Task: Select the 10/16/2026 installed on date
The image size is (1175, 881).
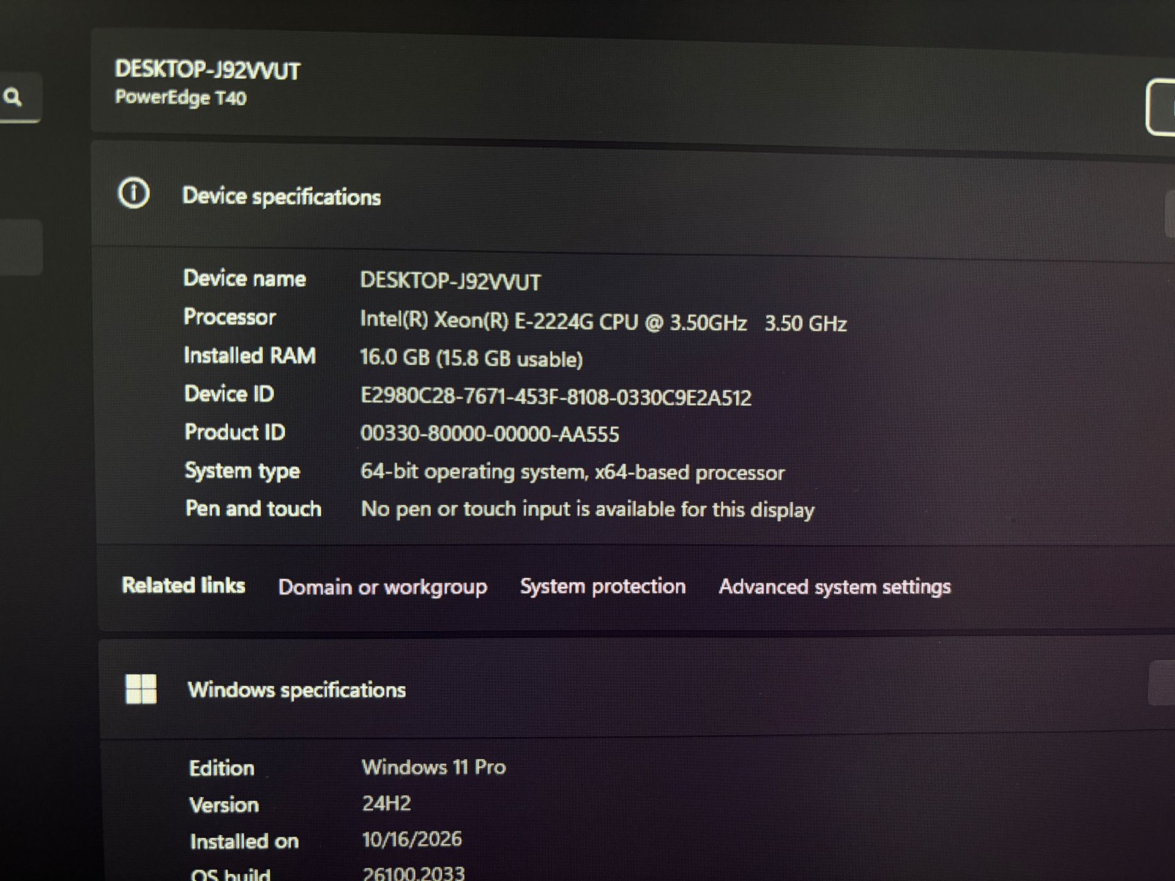Action: tap(412, 839)
